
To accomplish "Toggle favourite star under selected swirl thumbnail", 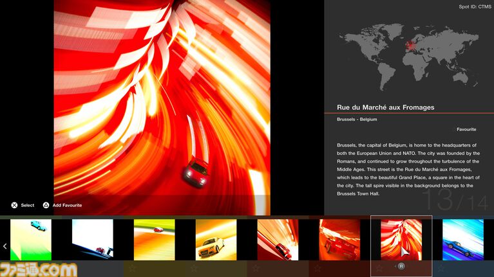I will [x=379, y=268].
